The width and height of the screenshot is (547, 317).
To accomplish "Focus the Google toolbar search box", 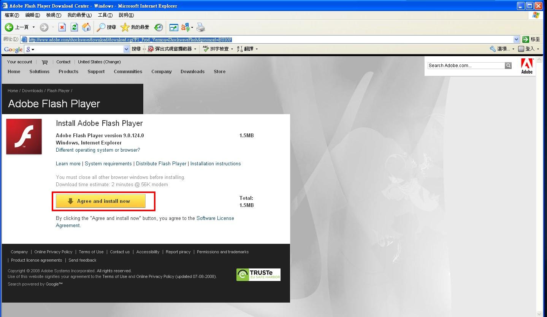I will click(x=77, y=49).
